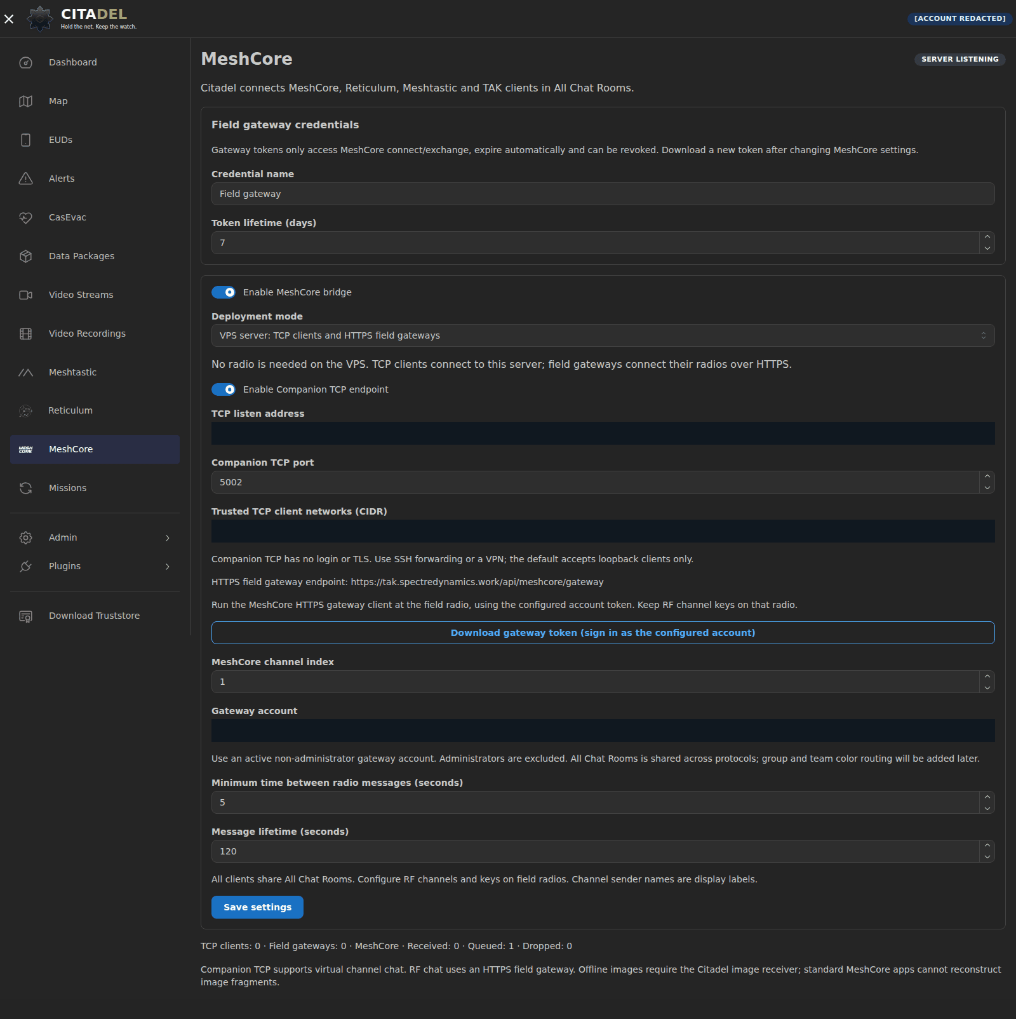Image resolution: width=1016 pixels, height=1019 pixels.
Task: Toggle Enable MeshCore bridge switch
Action: [224, 292]
